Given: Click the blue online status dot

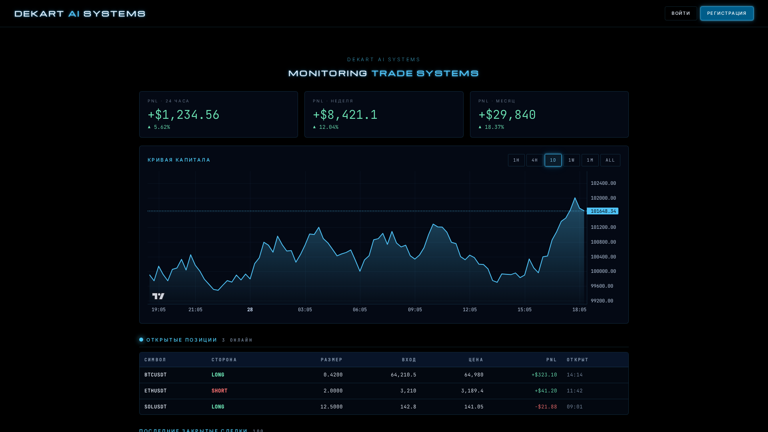Looking at the screenshot, I should (141, 340).
